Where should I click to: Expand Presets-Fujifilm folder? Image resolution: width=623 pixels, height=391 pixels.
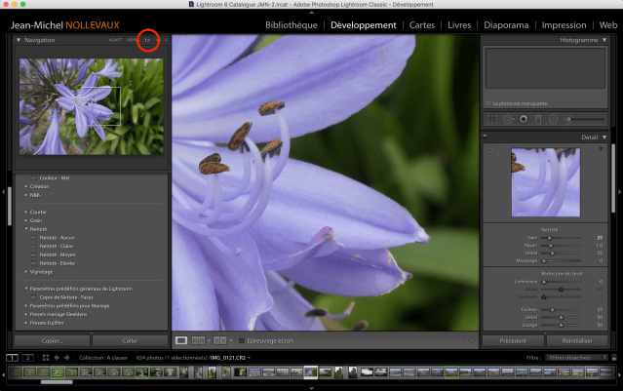click(x=26, y=323)
